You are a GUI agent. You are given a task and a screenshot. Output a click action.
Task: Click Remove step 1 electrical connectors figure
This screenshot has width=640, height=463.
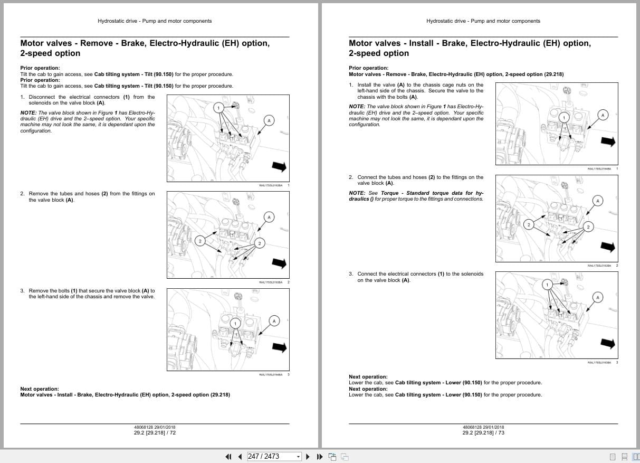pyautogui.click(x=228, y=138)
